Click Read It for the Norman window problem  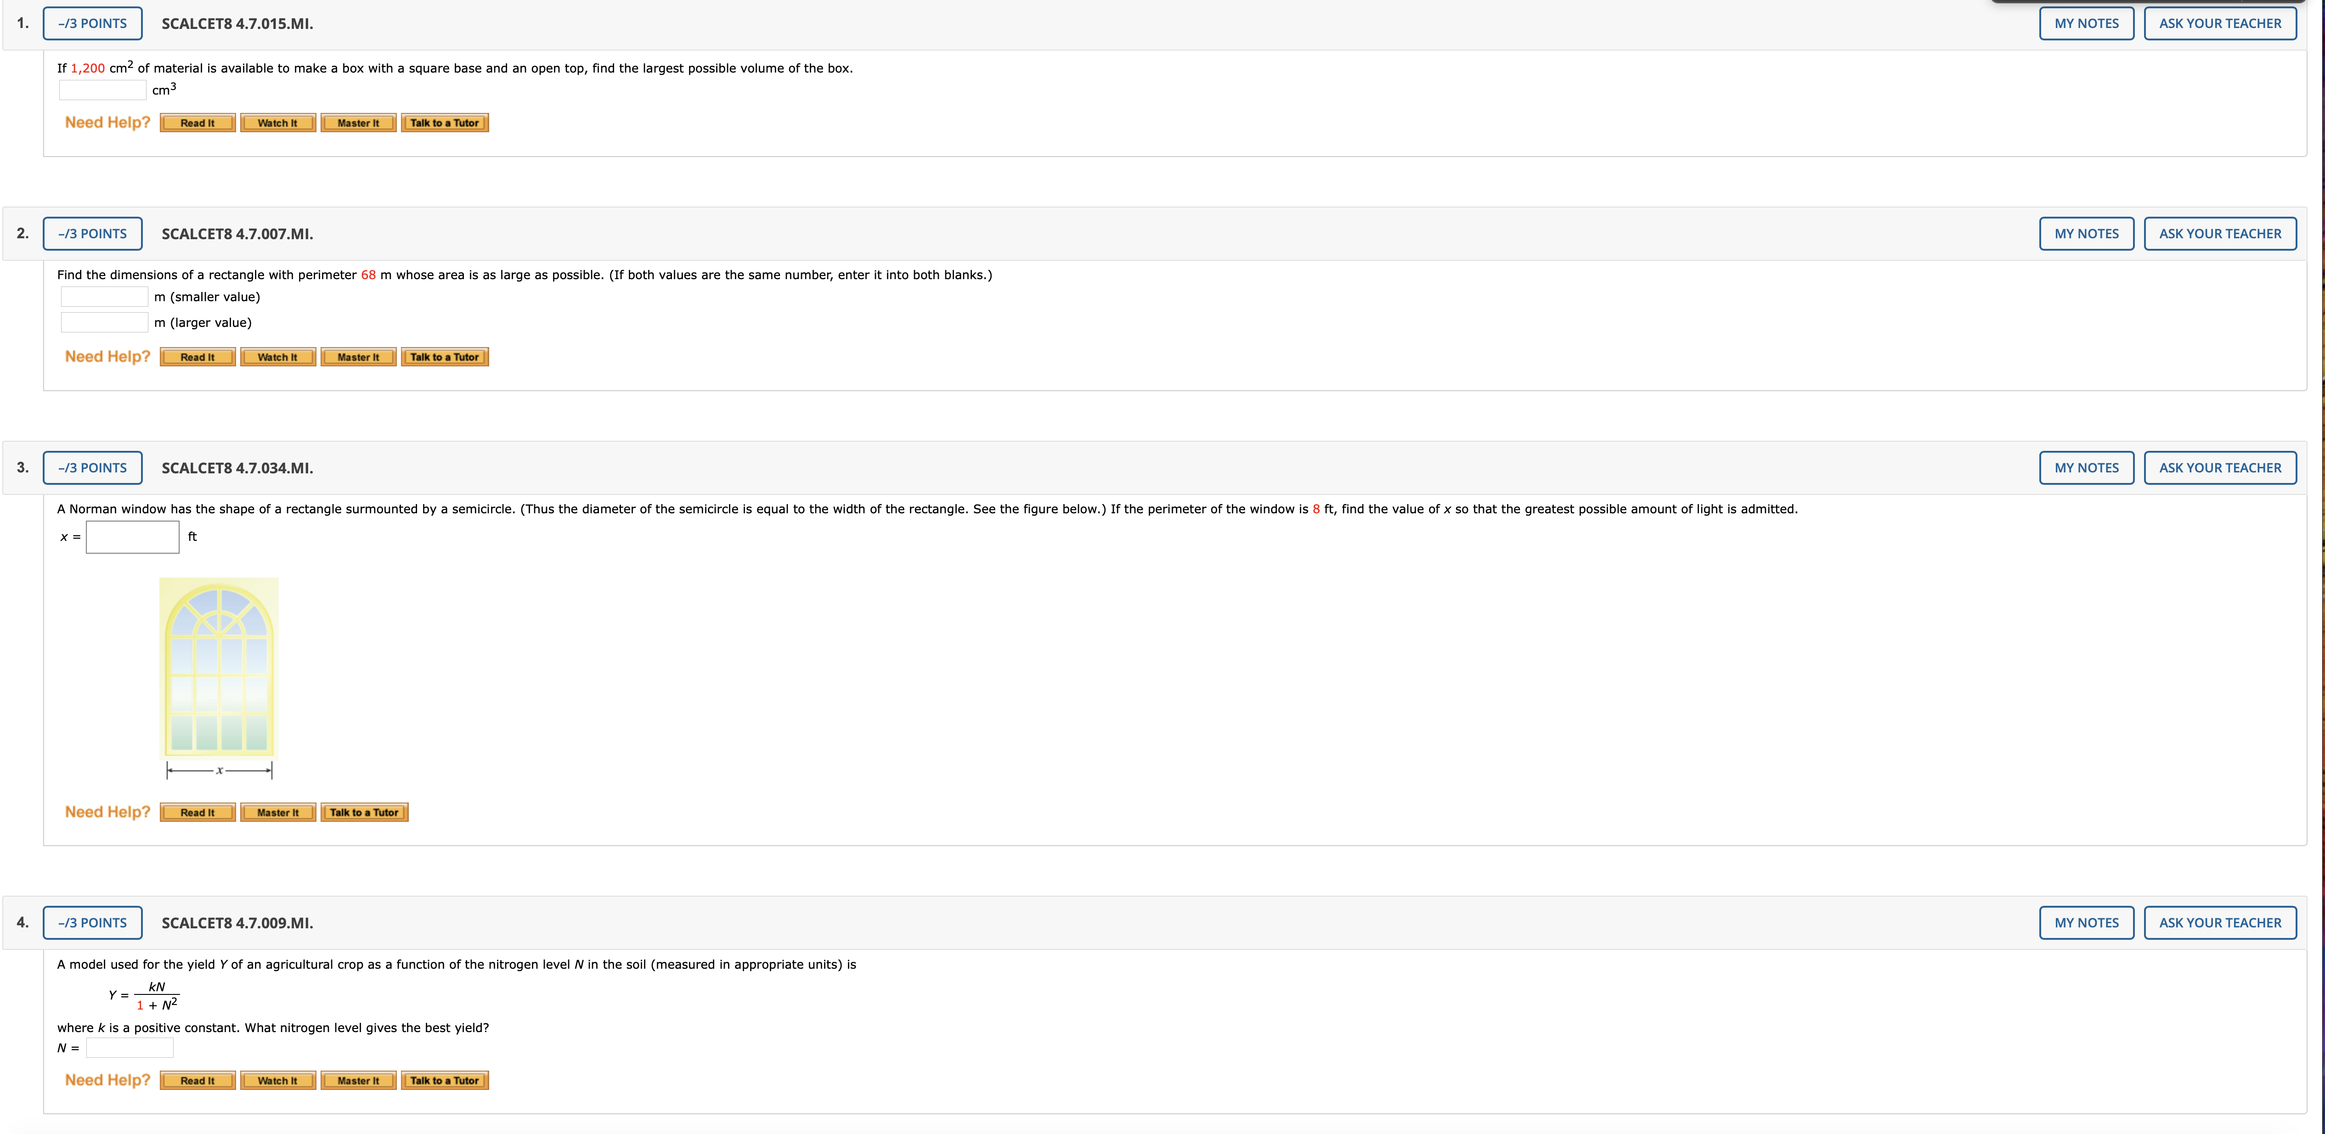198,813
